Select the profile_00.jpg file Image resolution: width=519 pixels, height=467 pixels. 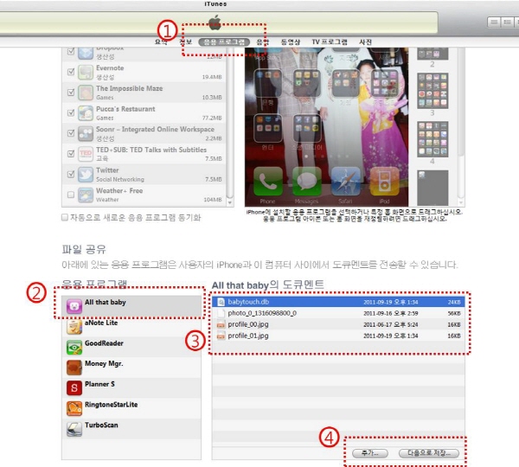[x=338, y=324]
